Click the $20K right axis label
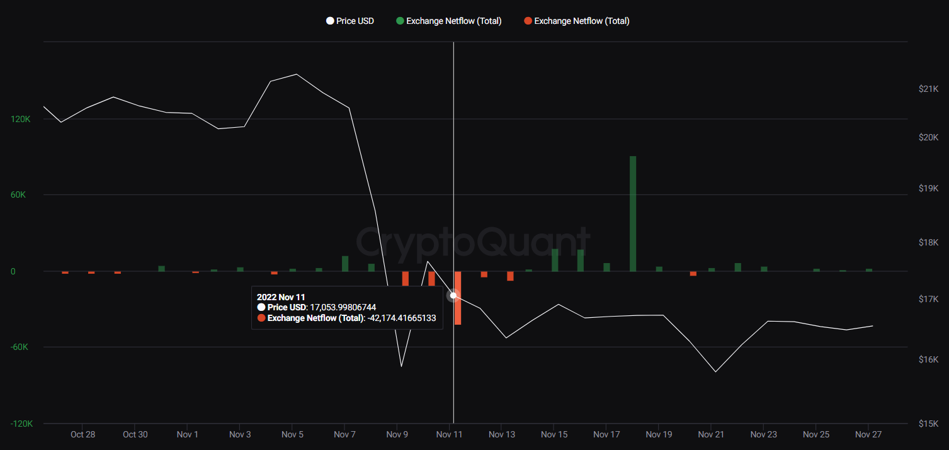Screen dimensions: 949x450 point(929,137)
